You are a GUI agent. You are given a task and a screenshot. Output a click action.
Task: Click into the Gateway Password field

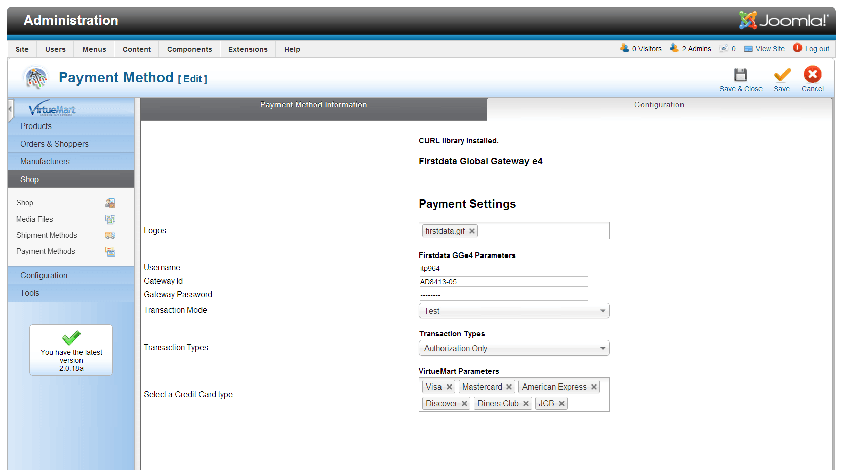point(503,295)
